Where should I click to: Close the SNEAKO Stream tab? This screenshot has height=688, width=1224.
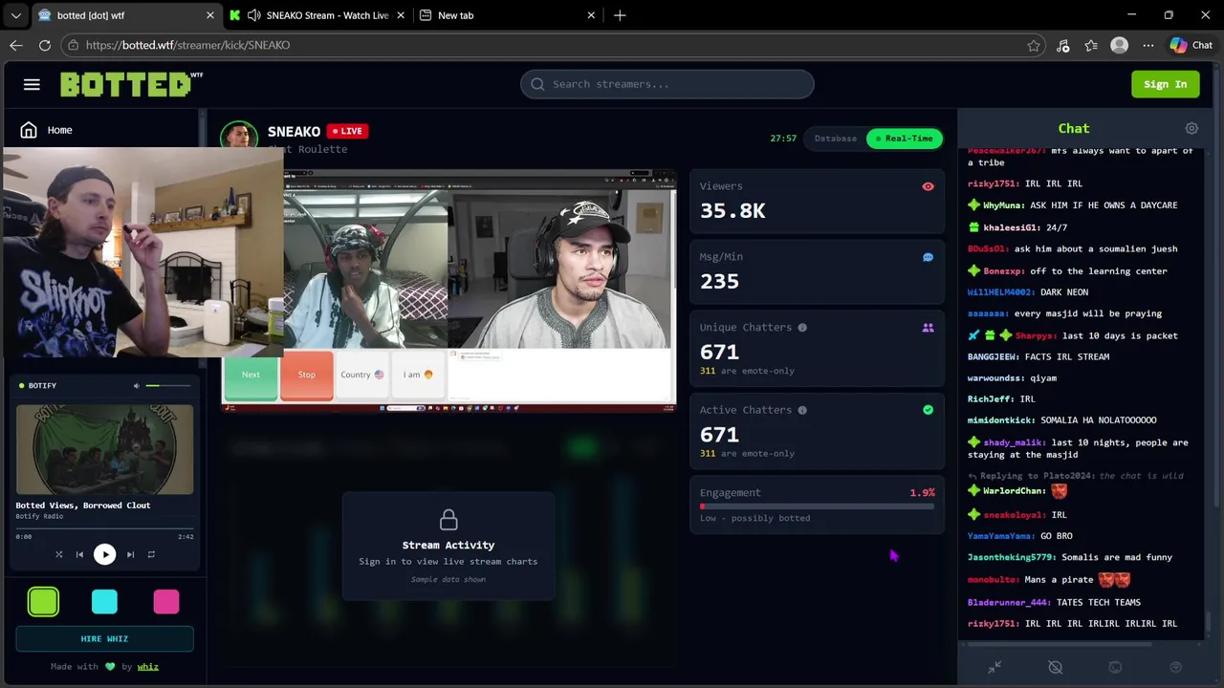pyautogui.click(x=401, y=15)
